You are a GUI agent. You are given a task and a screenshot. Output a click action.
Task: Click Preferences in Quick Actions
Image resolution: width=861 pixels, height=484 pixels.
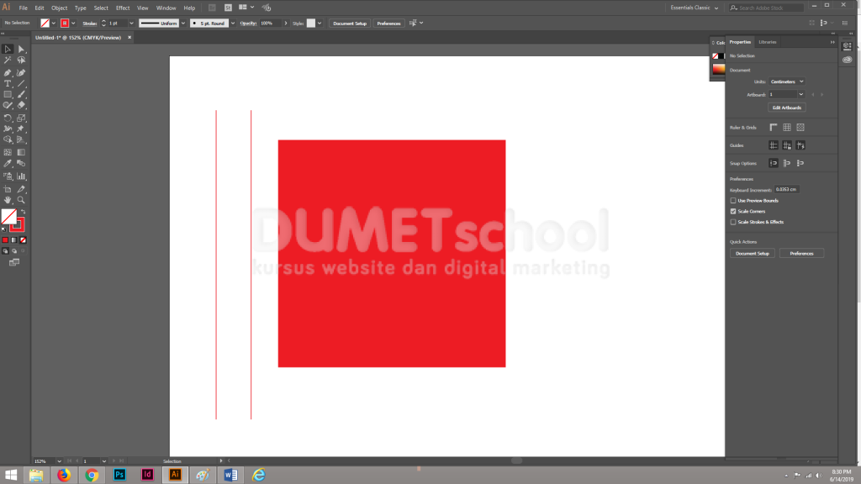pyautogui.click(x=801, y=254)
